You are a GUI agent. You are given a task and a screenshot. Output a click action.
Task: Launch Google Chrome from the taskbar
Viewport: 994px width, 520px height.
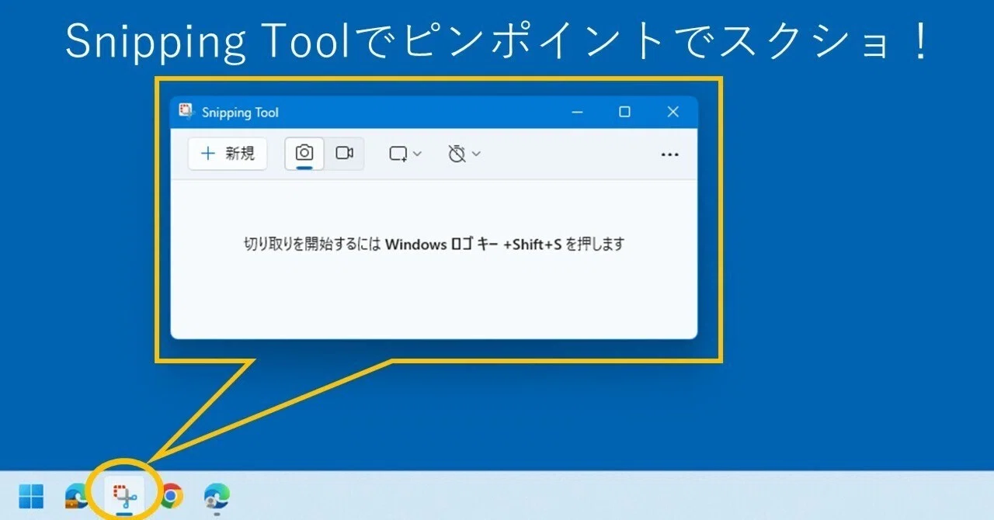172,495
